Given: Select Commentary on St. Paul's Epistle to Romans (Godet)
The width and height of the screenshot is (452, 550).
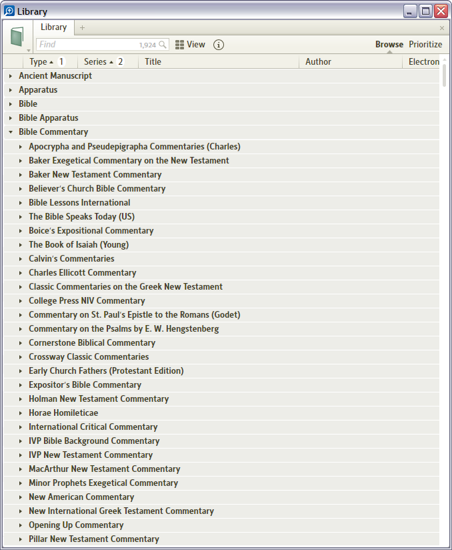Looking at the screenshot, I should point(221,314).
